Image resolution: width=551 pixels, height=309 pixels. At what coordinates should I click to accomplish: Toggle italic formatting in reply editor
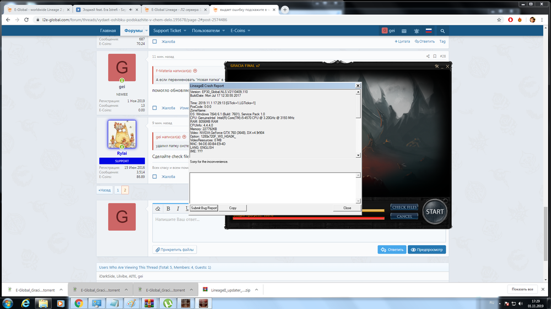pyautogui.click(x=179, y=208)
